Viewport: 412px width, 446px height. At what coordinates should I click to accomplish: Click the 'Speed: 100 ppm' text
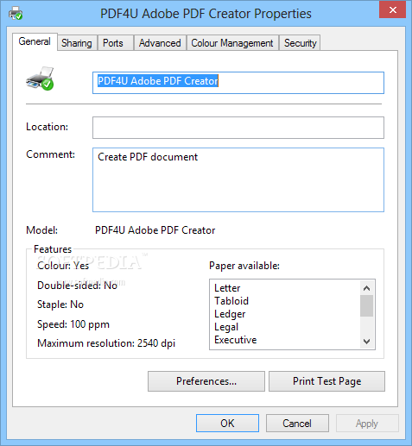[73, 324]
